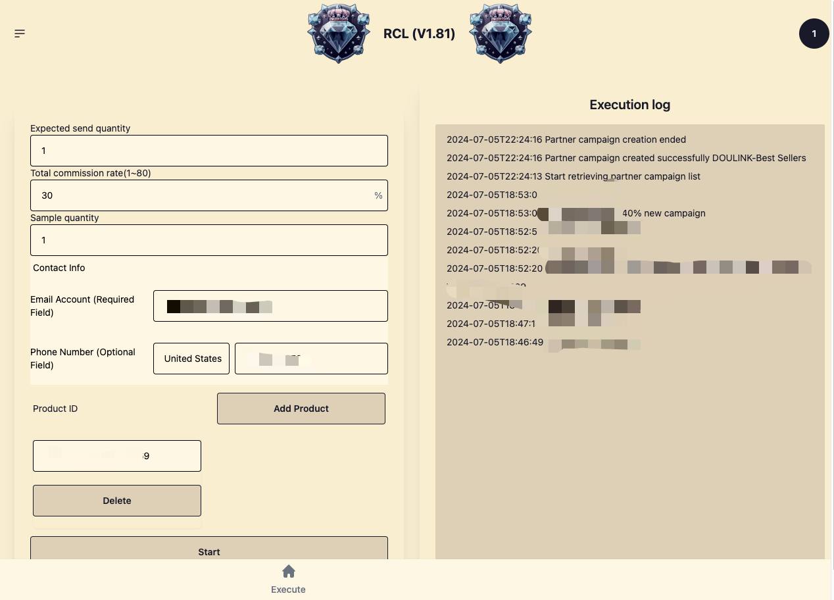Open the user avatar labeled 1
This screenshot has width=834, height=600.
click(x=814, y=34)
